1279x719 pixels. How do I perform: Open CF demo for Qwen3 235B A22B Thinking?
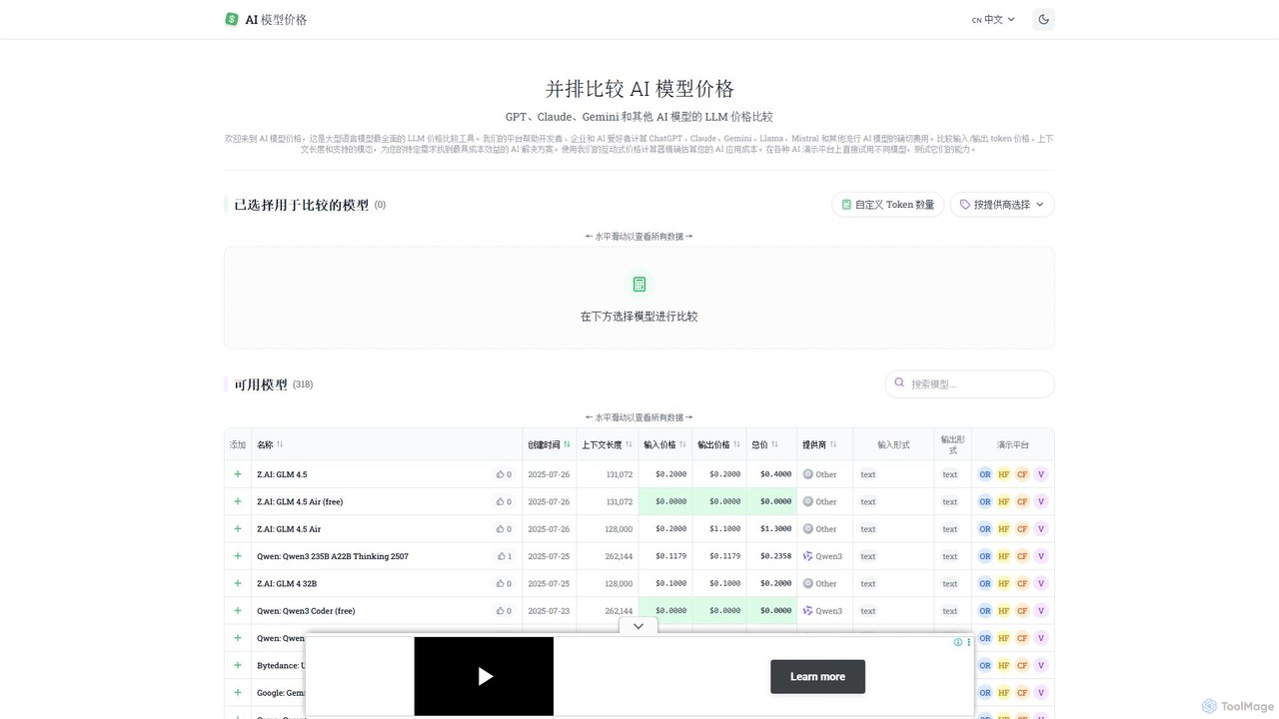1022,556
